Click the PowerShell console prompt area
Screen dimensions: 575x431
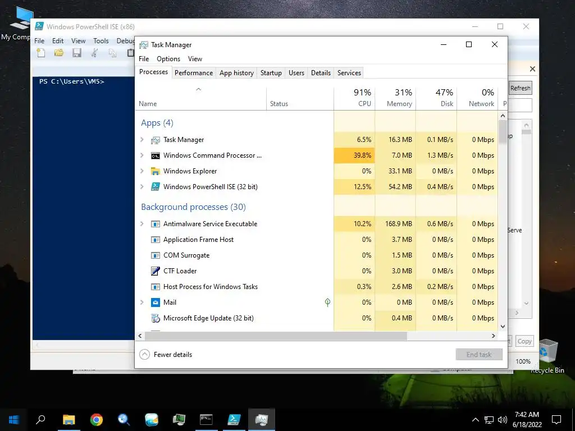[84, 208]
